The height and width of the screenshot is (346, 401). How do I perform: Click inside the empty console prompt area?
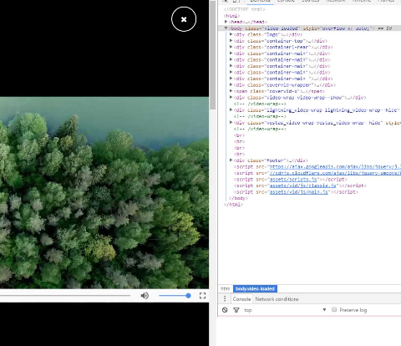coord(309,331)
